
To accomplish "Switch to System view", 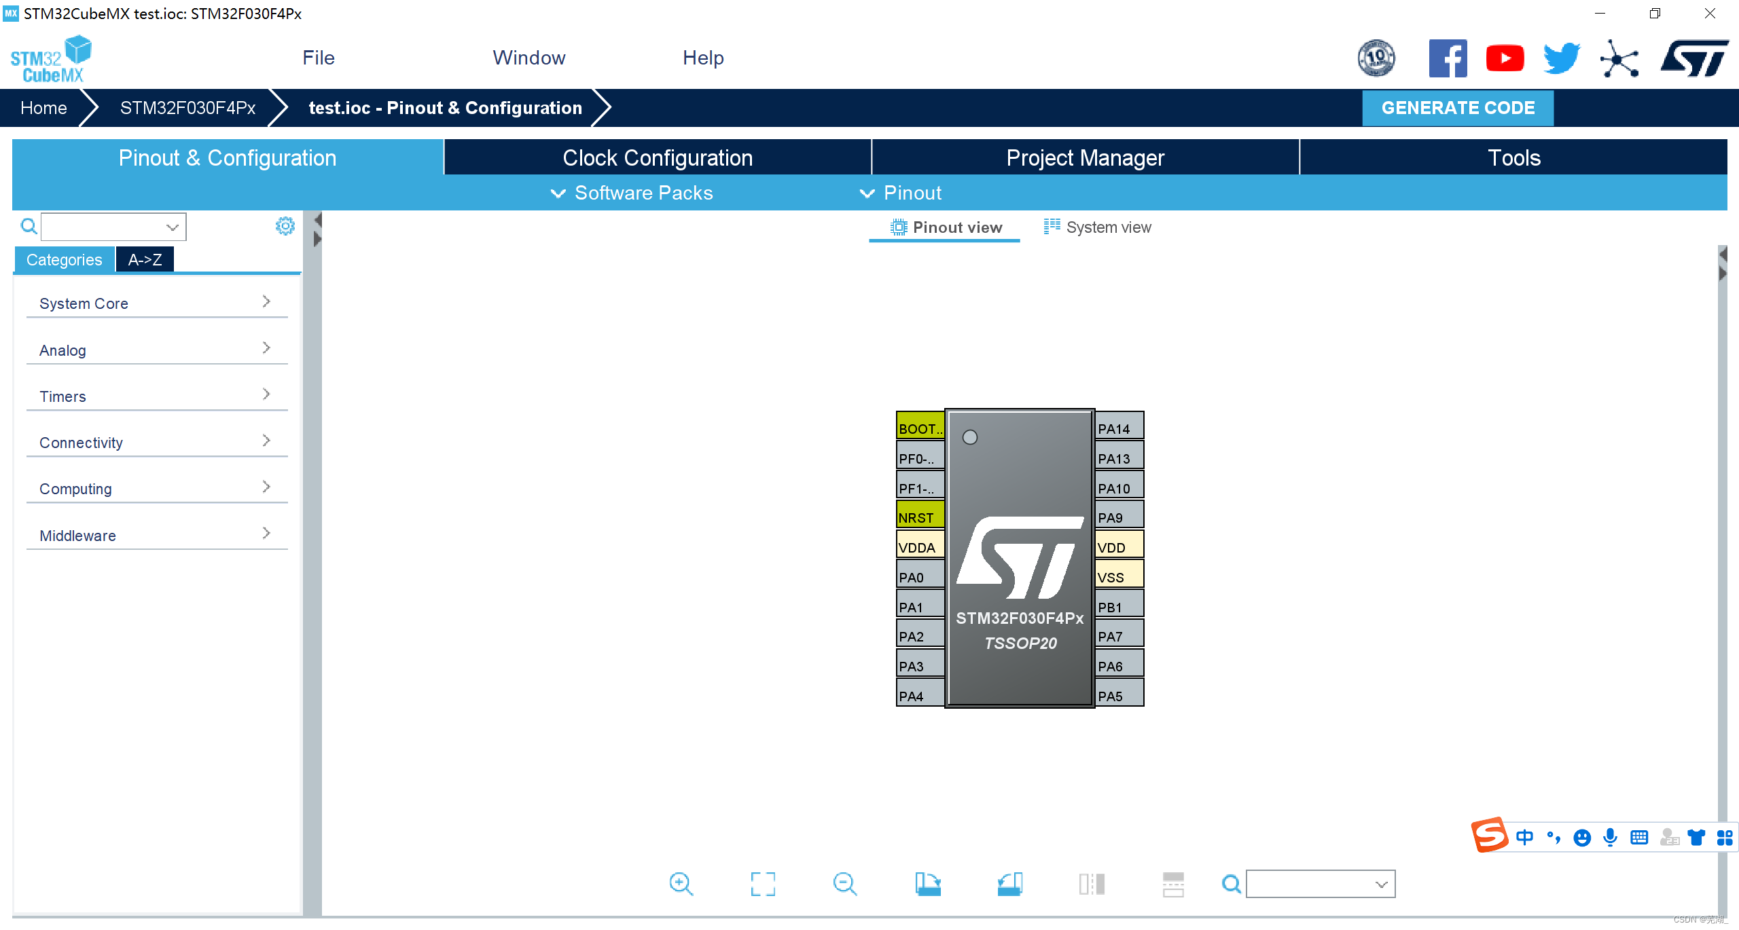I will coord(1097,227).
